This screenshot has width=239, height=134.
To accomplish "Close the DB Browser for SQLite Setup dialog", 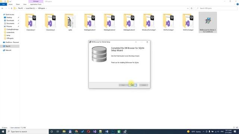I will [x=147, y=42].
